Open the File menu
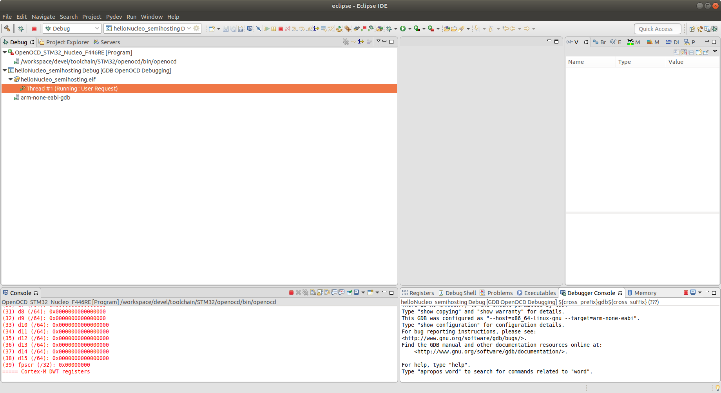721x393 pixels. (7, 17)
